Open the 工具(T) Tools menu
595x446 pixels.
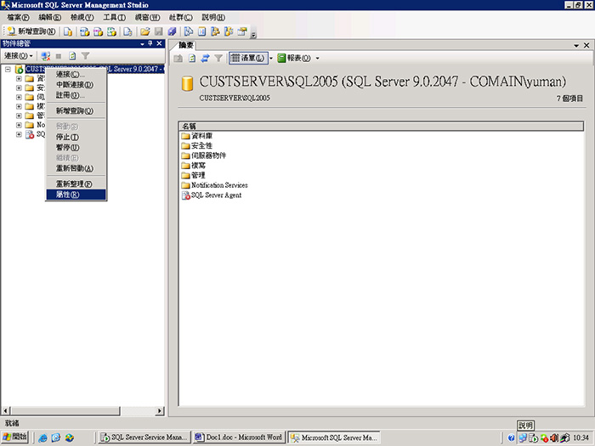[x=114, y=18]
